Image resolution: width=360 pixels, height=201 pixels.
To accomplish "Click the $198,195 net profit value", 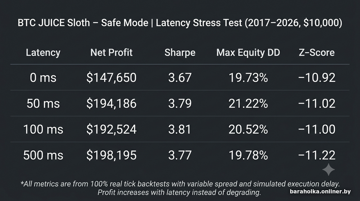I will click(x=111, y=155).
